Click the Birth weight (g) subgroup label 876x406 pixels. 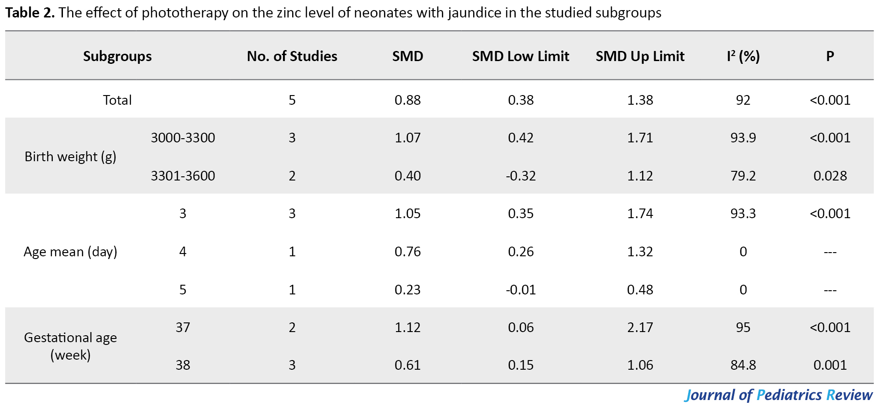[70, 157]
